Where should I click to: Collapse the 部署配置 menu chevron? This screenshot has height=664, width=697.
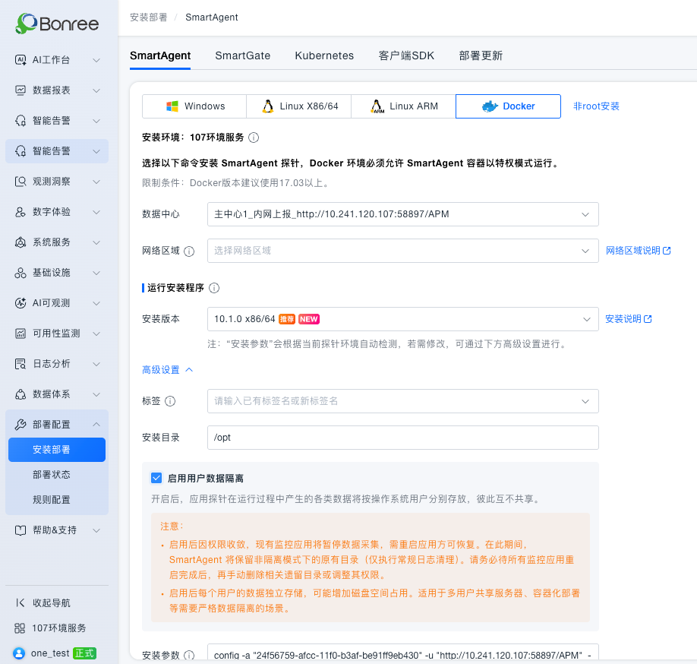tap(96, 425)
